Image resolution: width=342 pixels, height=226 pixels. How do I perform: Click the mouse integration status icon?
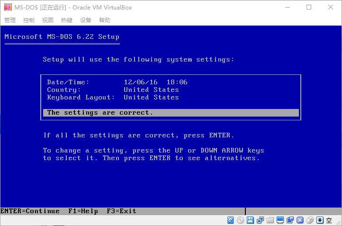click(310, 220)
